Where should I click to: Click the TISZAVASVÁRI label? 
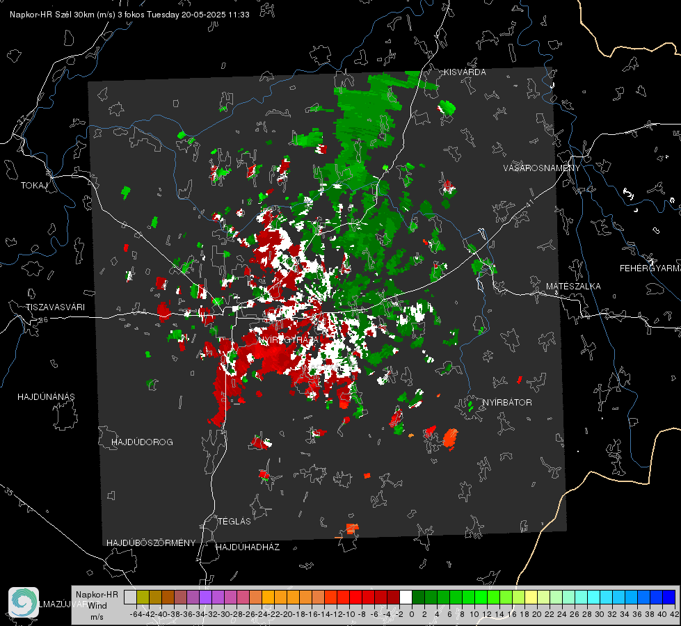click(55, 307)
